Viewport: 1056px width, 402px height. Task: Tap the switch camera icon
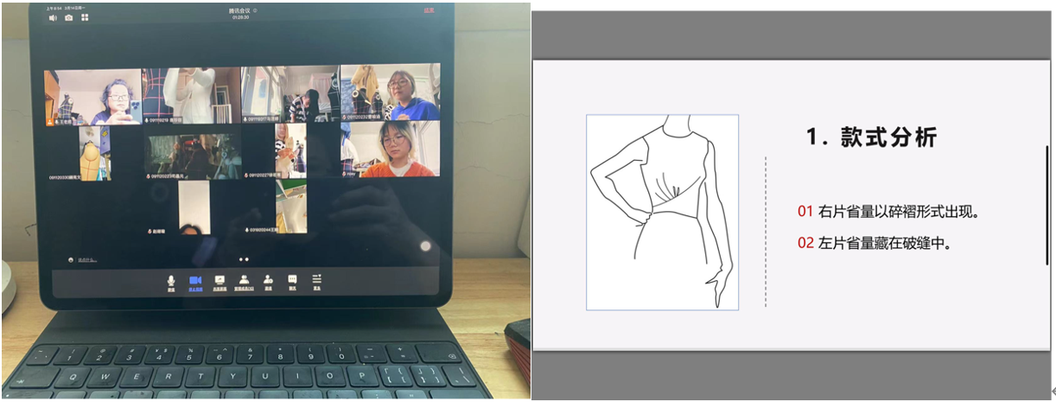tap(69, 17)
